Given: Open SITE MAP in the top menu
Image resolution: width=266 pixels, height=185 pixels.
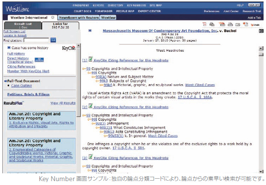Looking at the screenshot, I should pyautogui.click(x=156, y=5).
